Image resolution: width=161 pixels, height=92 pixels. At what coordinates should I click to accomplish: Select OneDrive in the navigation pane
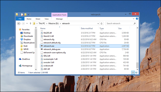point(26,59)
